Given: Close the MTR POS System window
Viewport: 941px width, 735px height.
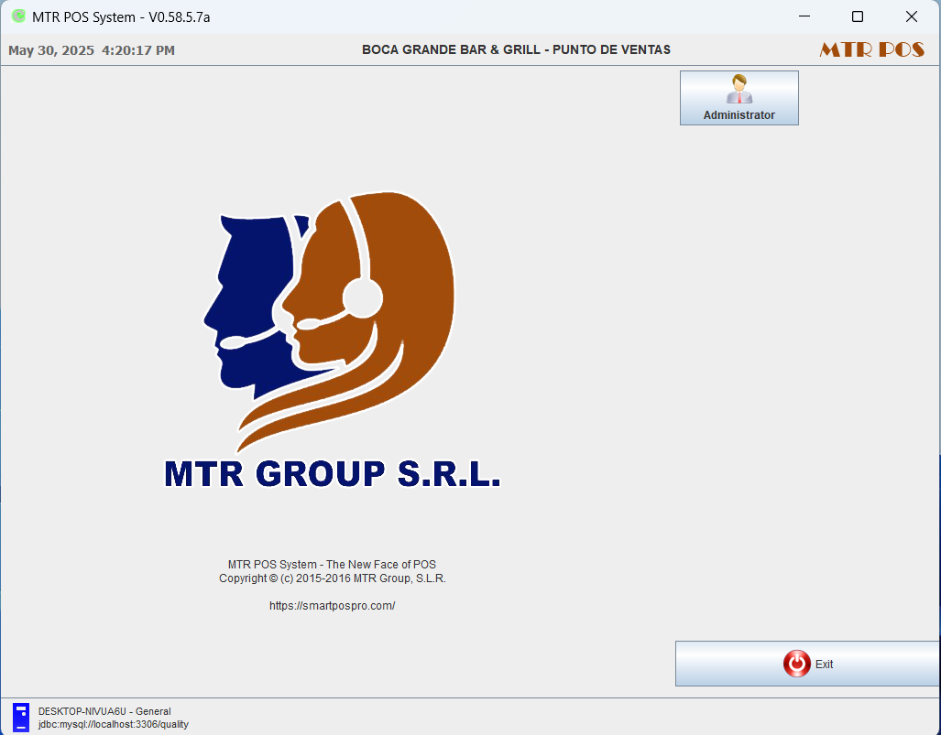Looking at the screenshot, I should pos(911,16).
